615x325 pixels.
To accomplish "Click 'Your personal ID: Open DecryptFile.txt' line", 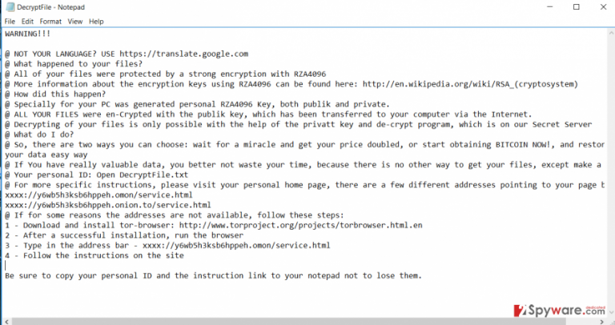I will (x=96, y=175).
